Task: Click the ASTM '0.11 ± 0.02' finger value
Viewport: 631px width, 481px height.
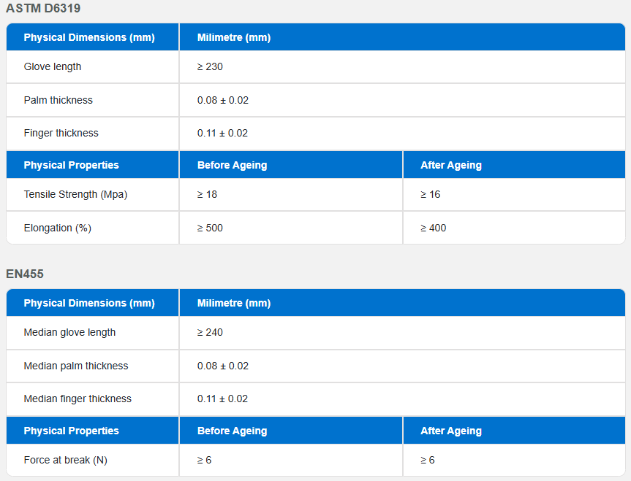Action: (x=222, y=133)
